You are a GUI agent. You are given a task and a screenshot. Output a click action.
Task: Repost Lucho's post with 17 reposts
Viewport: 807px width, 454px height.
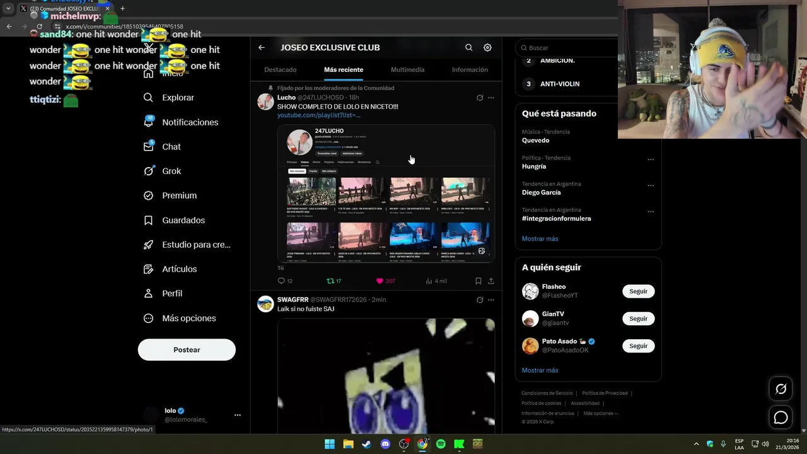(x=334, y=281)
